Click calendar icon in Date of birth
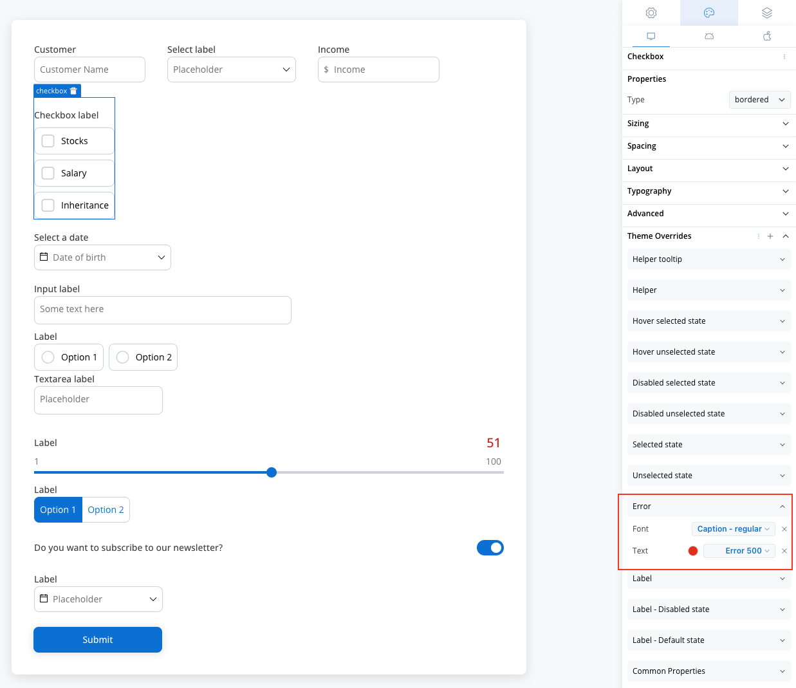The height and width of the screenshot is (688, 796). pos(44,257)
